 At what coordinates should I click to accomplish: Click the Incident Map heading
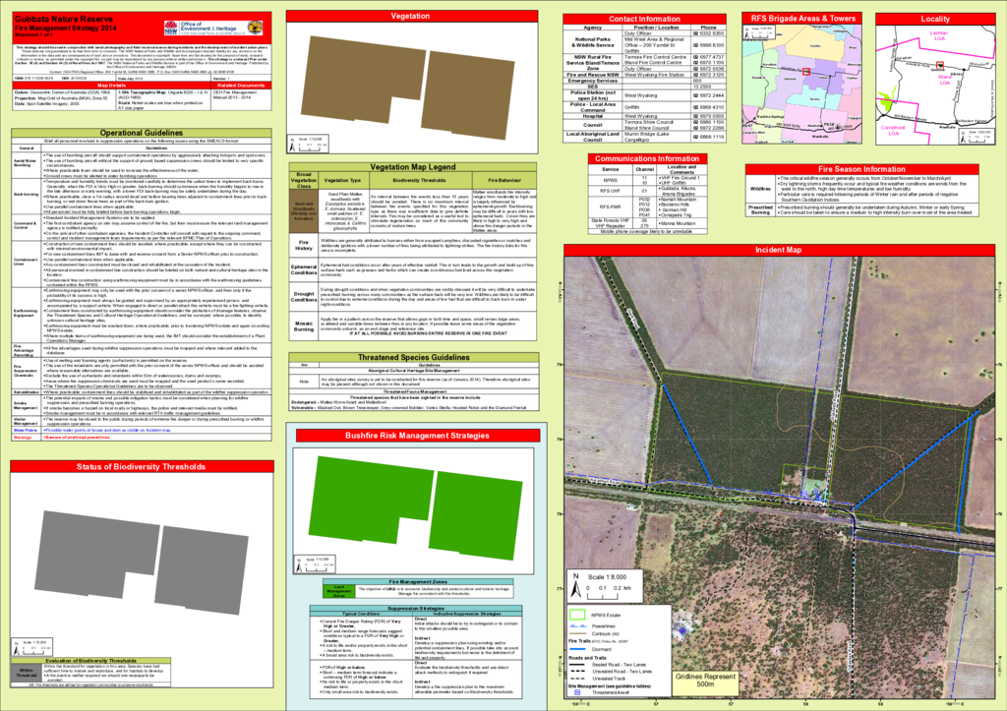(x=779, y=250)
